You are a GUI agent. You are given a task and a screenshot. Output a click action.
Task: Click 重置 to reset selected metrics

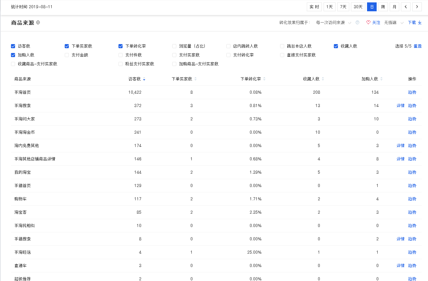(417, 46)
